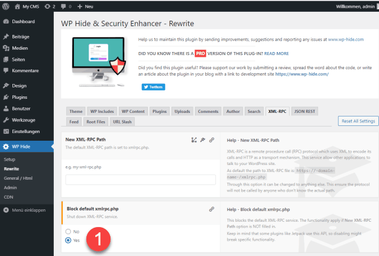Viewport: 379px width, 256px height.
Task: Click link icon beside New XML-RPC Path
Action: coord(212,140)
